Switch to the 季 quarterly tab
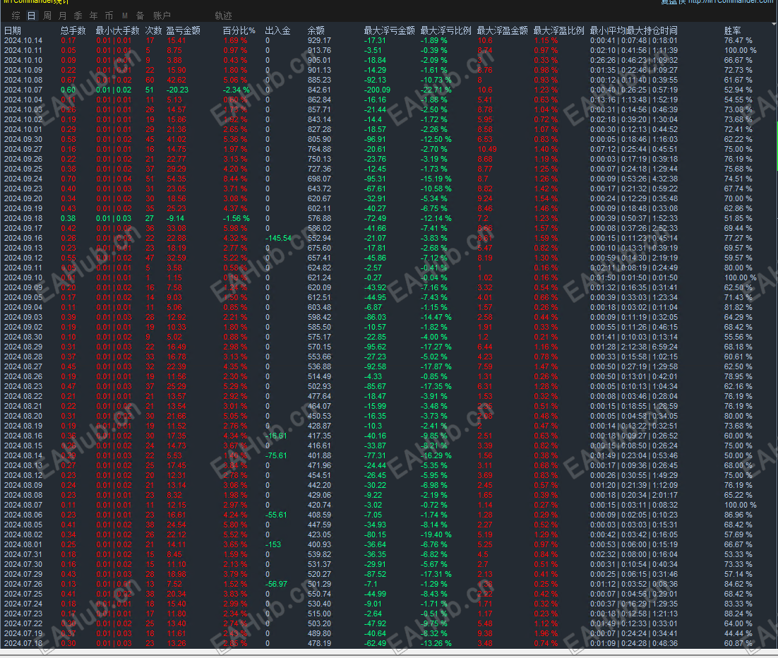 tap(78, 16)
